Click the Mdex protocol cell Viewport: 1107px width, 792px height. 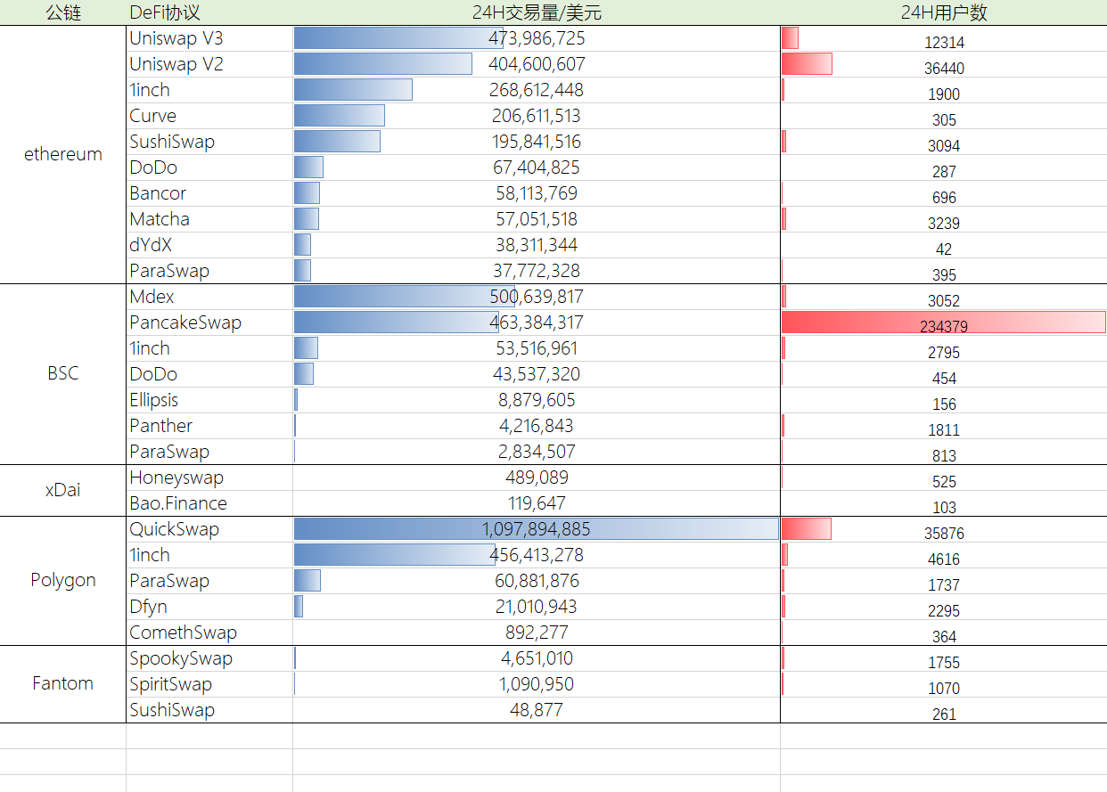[209, 297]
